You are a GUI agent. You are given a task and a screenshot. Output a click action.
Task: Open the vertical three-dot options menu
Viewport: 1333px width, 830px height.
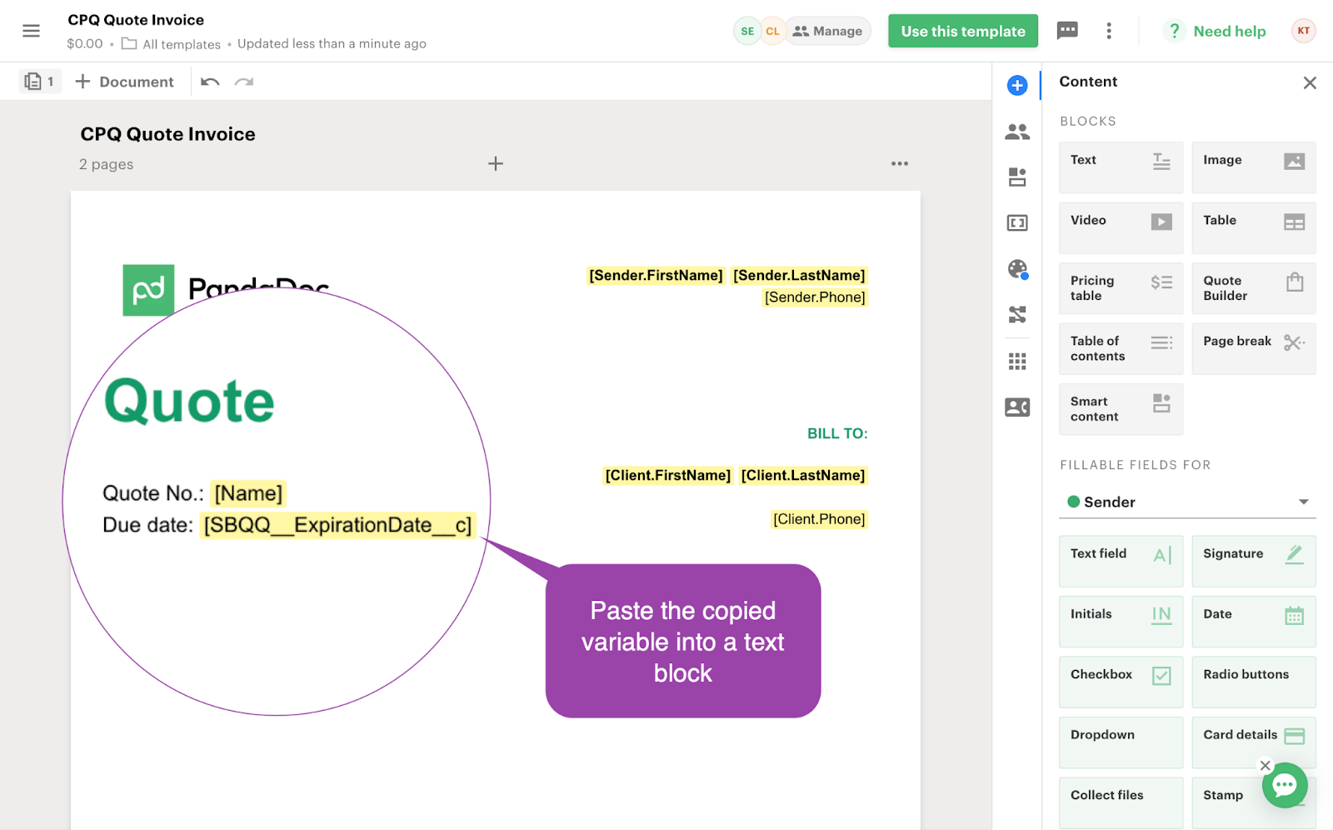tap(1109, 31)
